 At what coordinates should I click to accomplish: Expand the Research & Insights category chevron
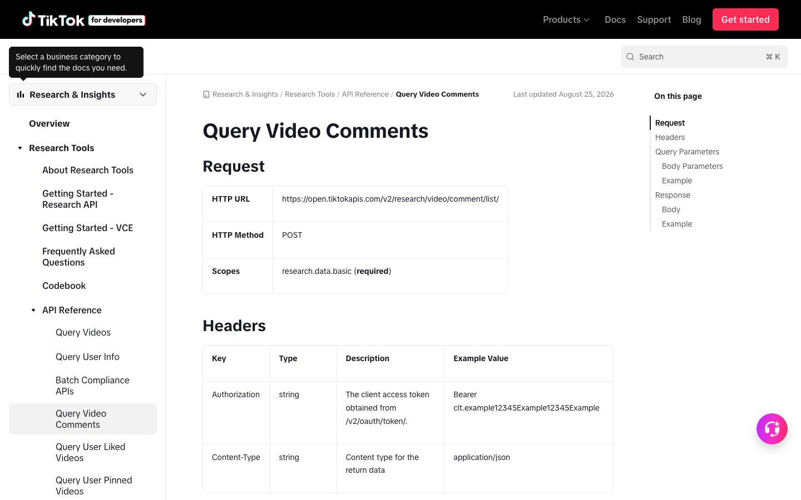click(x=143, y=94)
